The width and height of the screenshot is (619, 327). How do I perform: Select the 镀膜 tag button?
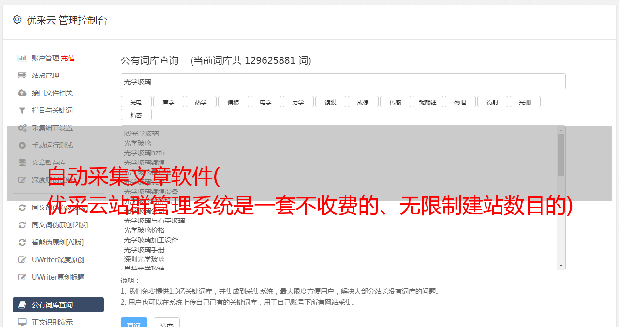[331, 102]
